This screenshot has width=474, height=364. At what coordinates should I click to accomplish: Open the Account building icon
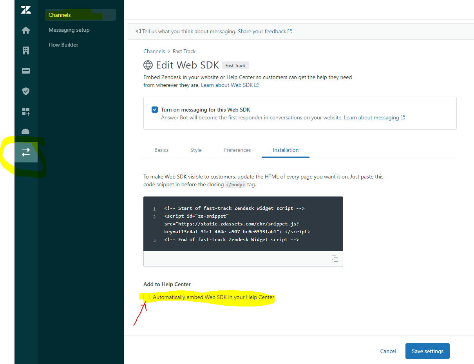tap(26, 50)
